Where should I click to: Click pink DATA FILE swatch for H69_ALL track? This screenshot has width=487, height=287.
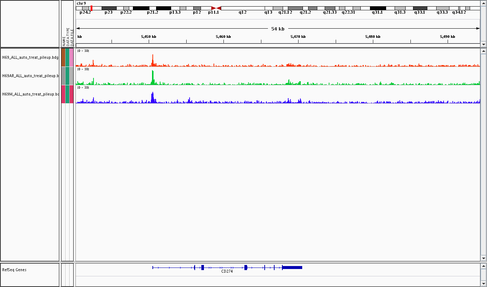point(71,57)
